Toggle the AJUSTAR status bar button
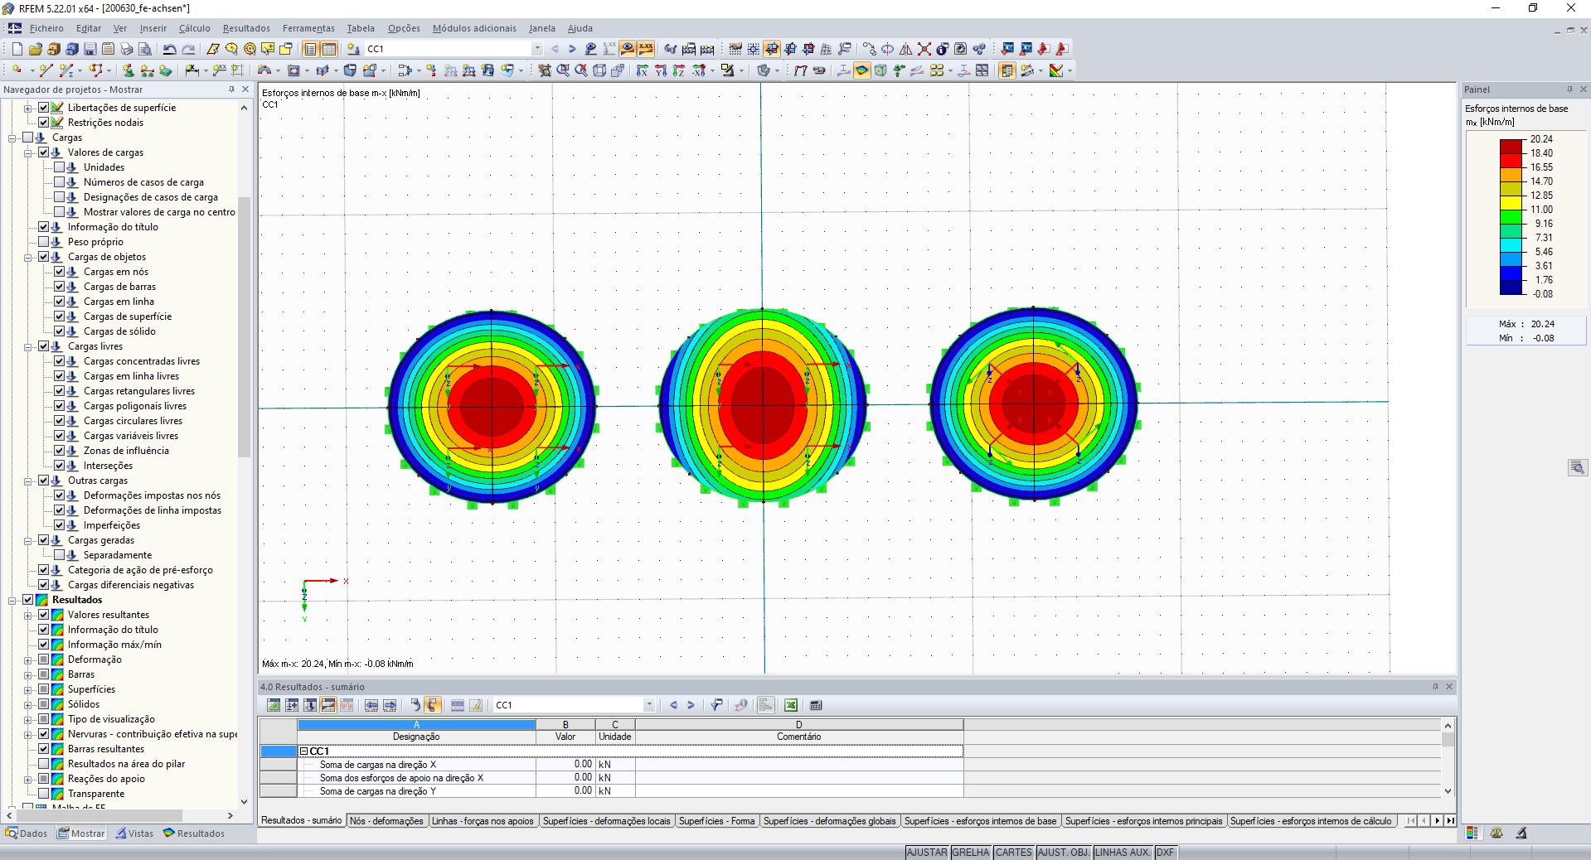1591x860 pixels. pos(927,853)
